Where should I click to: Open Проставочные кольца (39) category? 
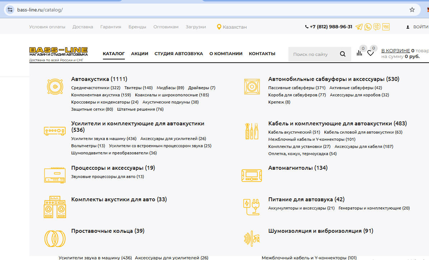(x=108, y=231)
